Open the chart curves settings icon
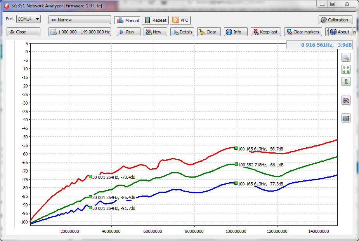 pyautogui.click(x=346, y=100)
